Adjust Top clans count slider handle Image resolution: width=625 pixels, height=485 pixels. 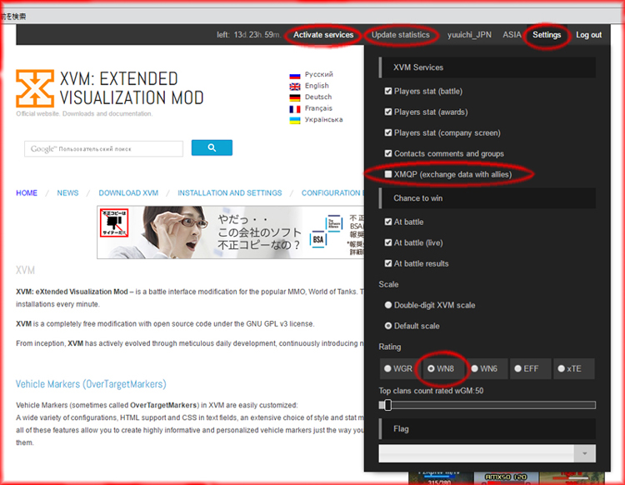[387, 405]
